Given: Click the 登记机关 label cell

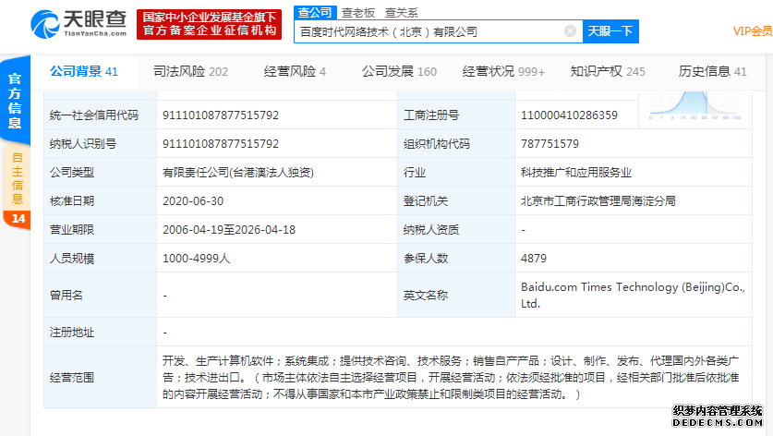Looking at the screenshot, I should pos(456,200).
